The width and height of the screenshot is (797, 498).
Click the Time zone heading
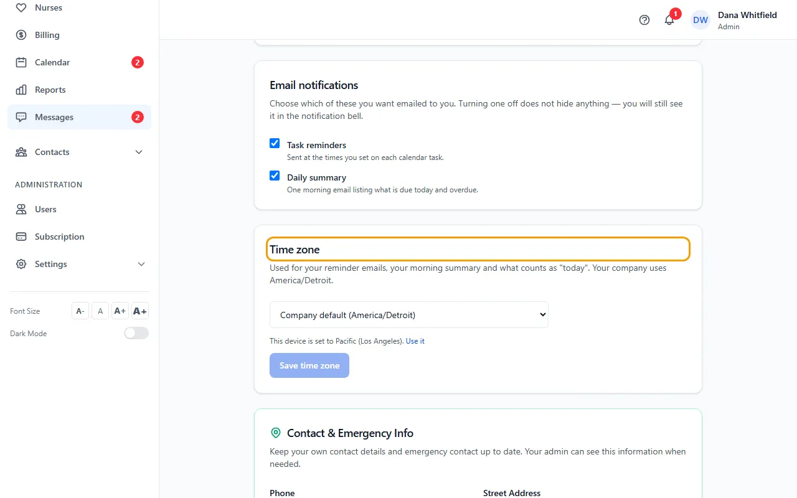295,250
